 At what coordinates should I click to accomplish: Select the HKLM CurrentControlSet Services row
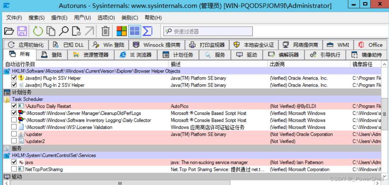tap(192, 155)
